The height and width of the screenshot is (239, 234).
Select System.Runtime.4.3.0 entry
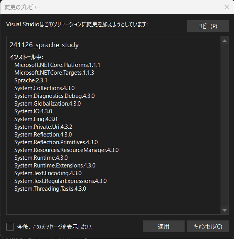(x=41, y=158)
